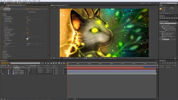Toggle hide shy layers in timeline

point(51,63)
